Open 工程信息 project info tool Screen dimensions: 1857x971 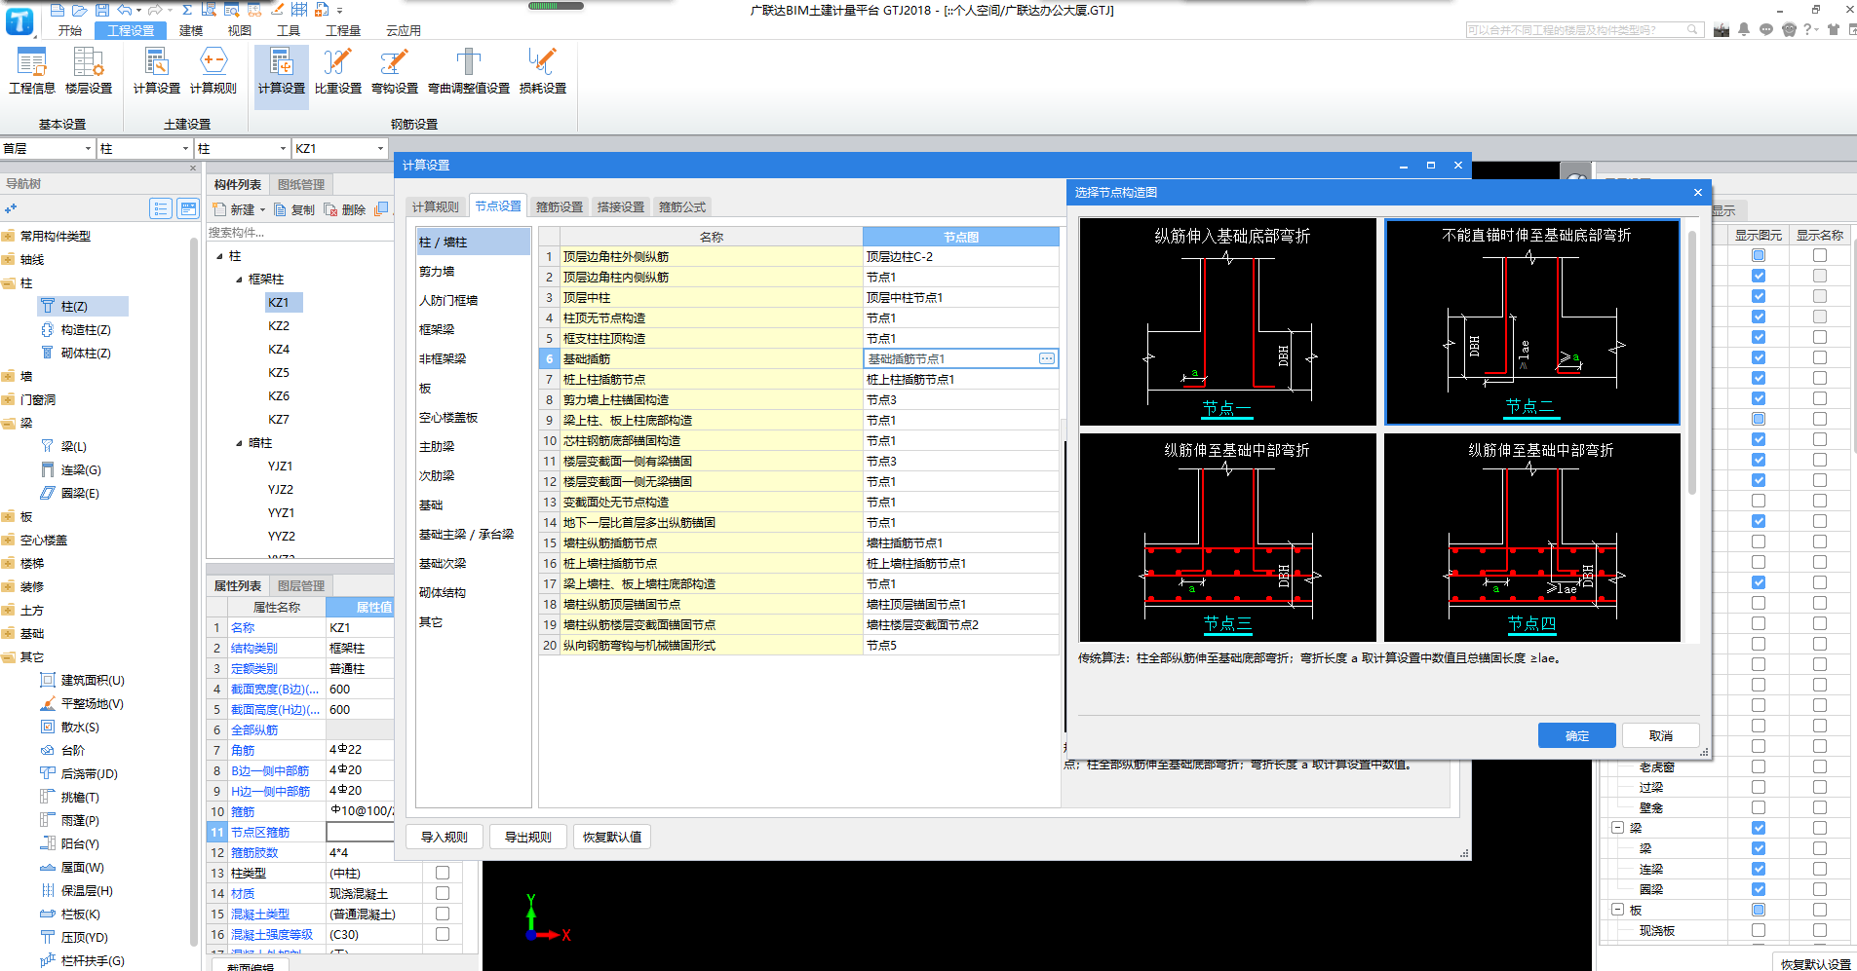[x=32, y=70]
